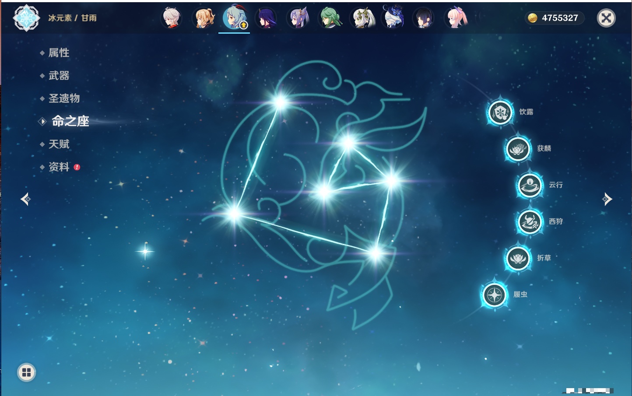Open the 武器 weapon menu
Screen dimensions: 632x396
click(59, 76)
